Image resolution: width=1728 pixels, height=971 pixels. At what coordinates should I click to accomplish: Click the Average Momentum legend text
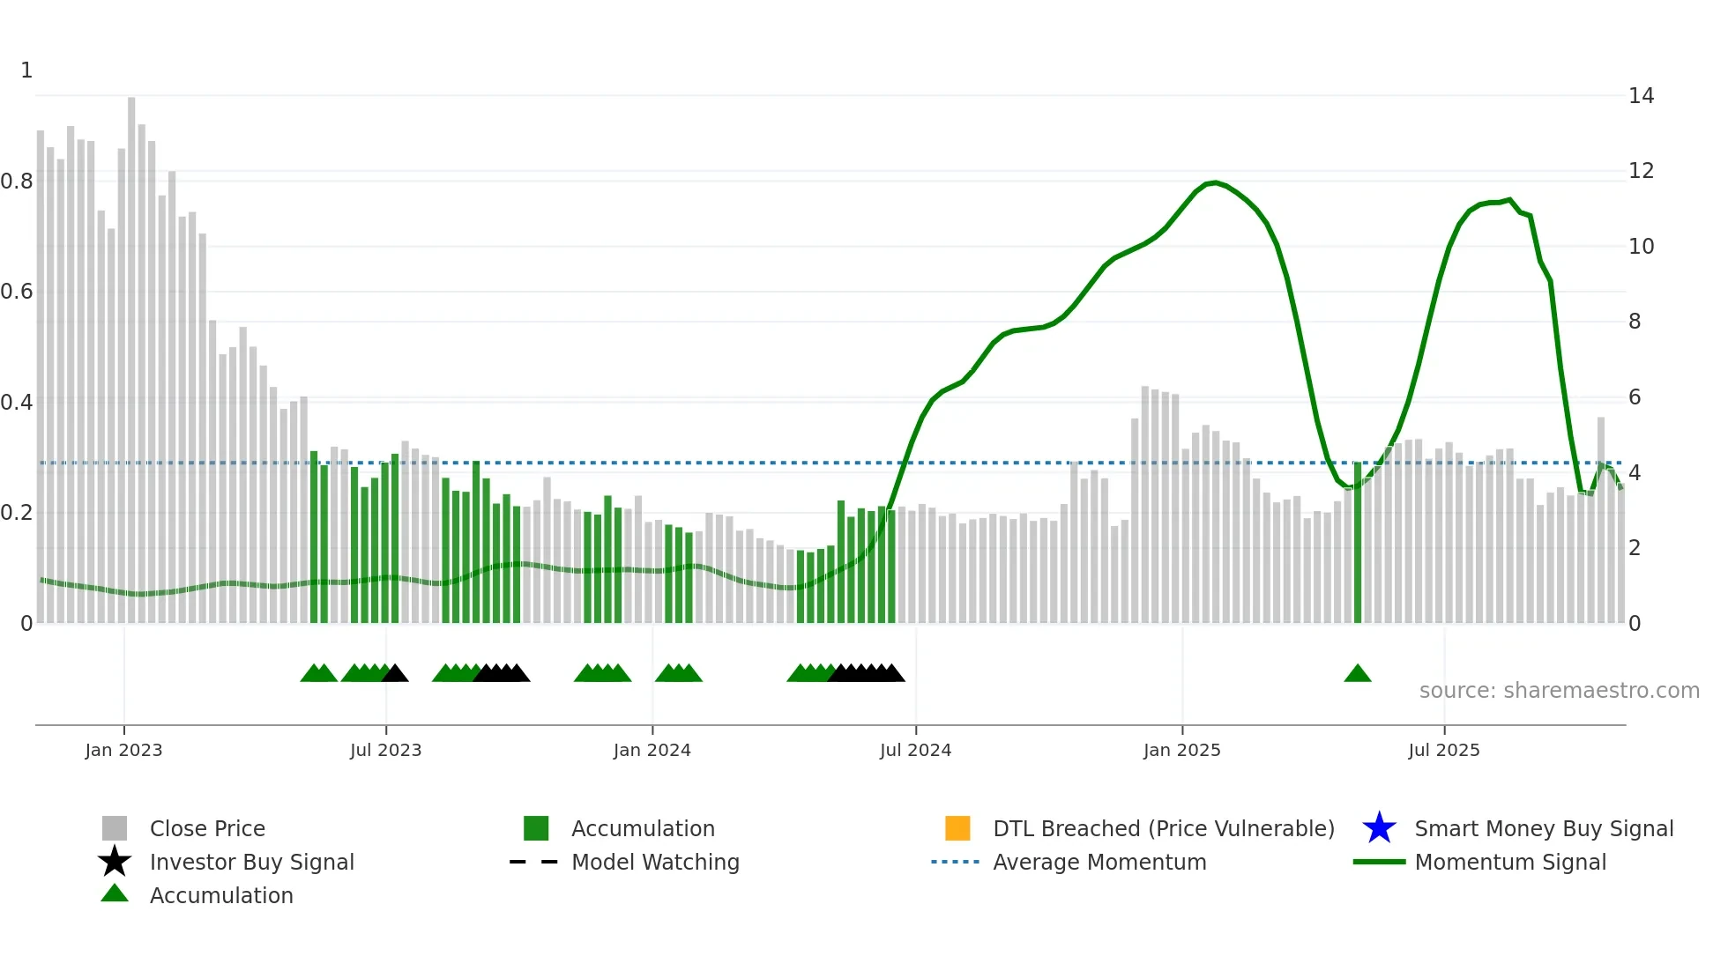(1099, 862)
